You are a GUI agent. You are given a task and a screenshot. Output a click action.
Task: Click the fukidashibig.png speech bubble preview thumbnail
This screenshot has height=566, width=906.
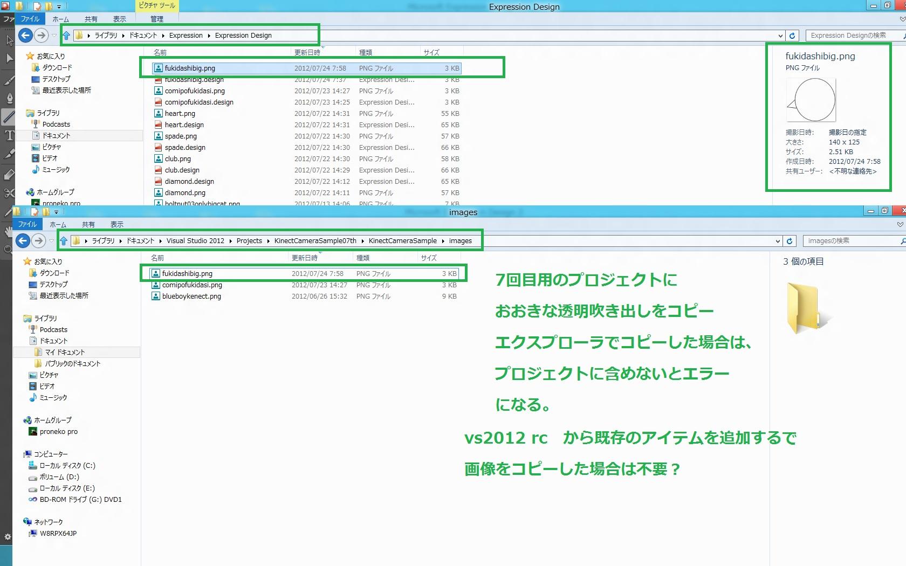click(x=811, y=100)
